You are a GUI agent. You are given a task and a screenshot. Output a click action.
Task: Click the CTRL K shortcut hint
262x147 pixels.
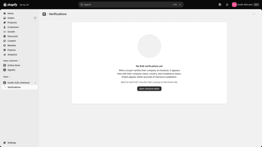point(177,5)
